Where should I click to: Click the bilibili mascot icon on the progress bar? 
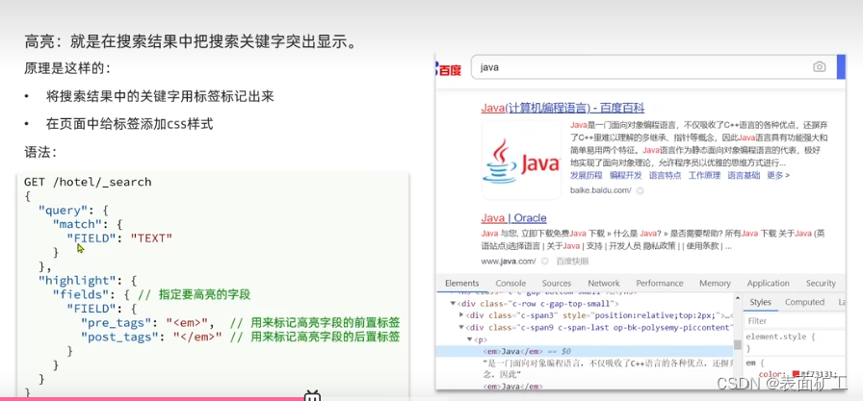point(312,395)
